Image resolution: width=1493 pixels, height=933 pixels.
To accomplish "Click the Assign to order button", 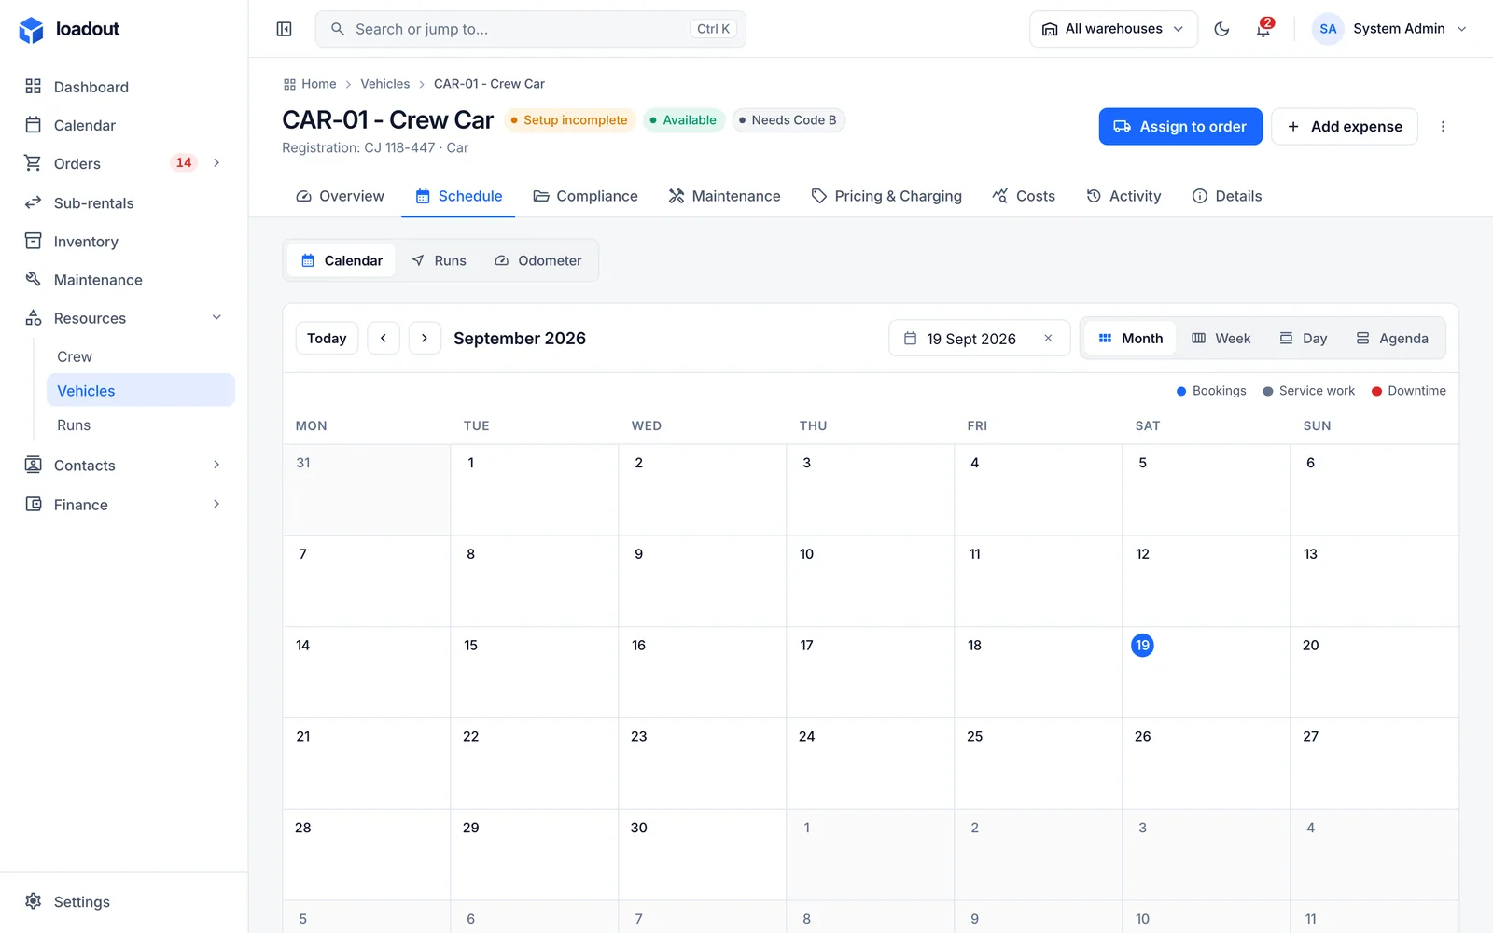I will pyautogui.click(x=1180, y=127).
